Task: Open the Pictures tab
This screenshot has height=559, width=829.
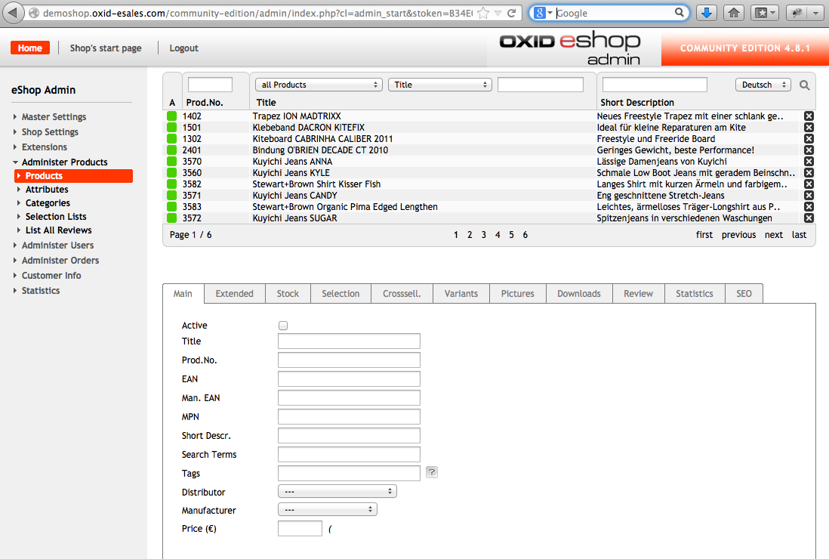Action: (x=517, y=294)
